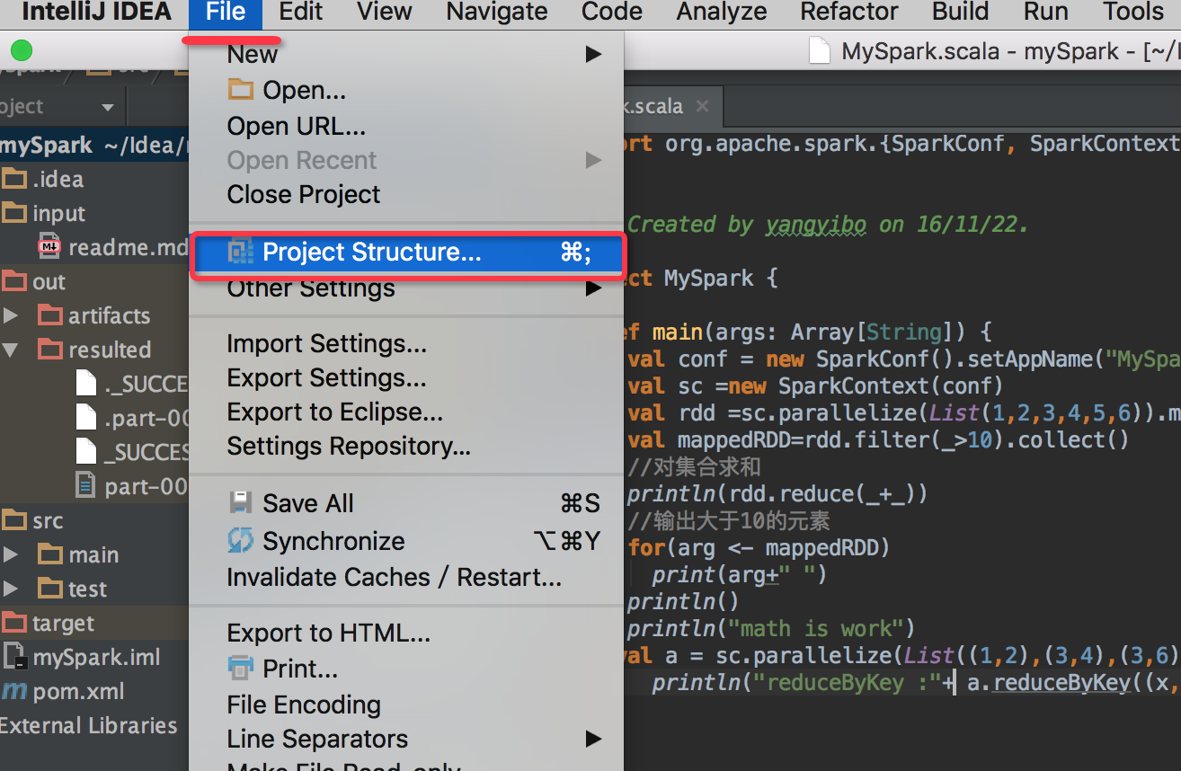This screenshot has width=1181, height=771.
Task: Open the Analyze menu
Action: pyautogui.click(x=722, y=13)
